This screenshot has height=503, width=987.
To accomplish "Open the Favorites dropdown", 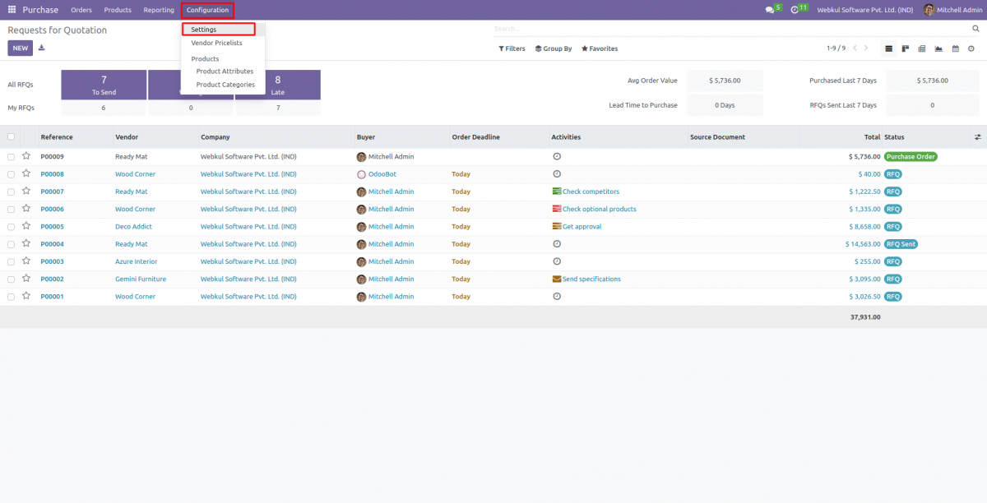I will point(599,48).
